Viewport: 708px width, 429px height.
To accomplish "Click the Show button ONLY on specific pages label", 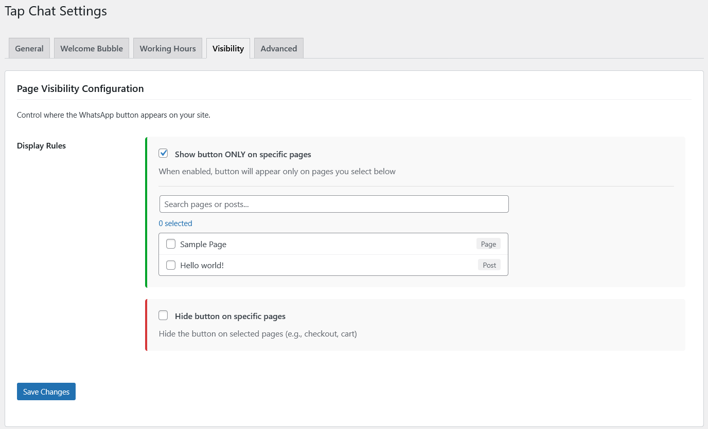I will [243, 154].
